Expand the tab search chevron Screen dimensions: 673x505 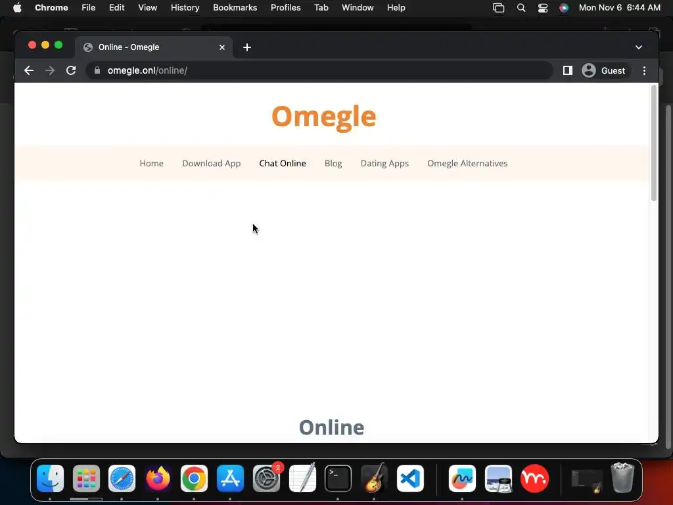tap(639, 47)
